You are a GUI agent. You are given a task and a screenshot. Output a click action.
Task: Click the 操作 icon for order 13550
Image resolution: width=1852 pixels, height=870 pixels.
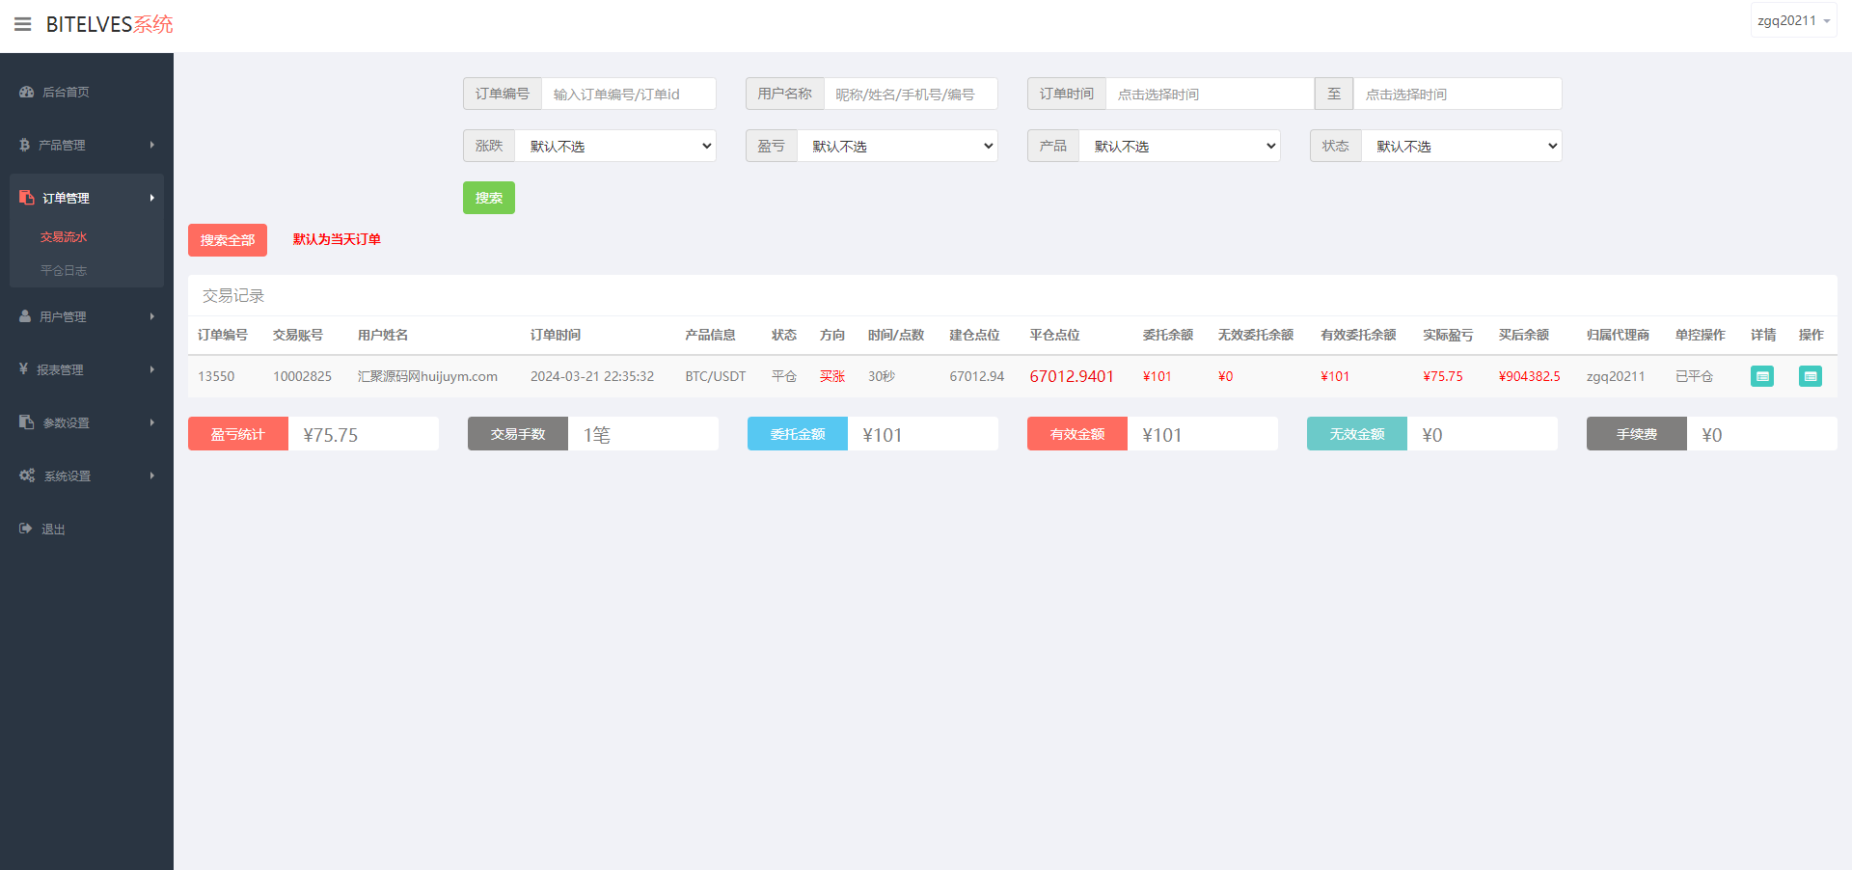tap(1810, 376)
